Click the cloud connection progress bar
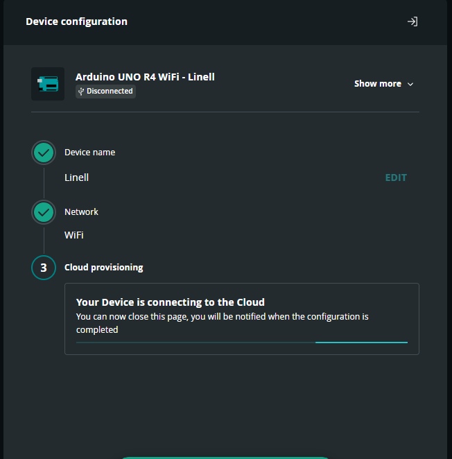 click(x=242, y=343)
